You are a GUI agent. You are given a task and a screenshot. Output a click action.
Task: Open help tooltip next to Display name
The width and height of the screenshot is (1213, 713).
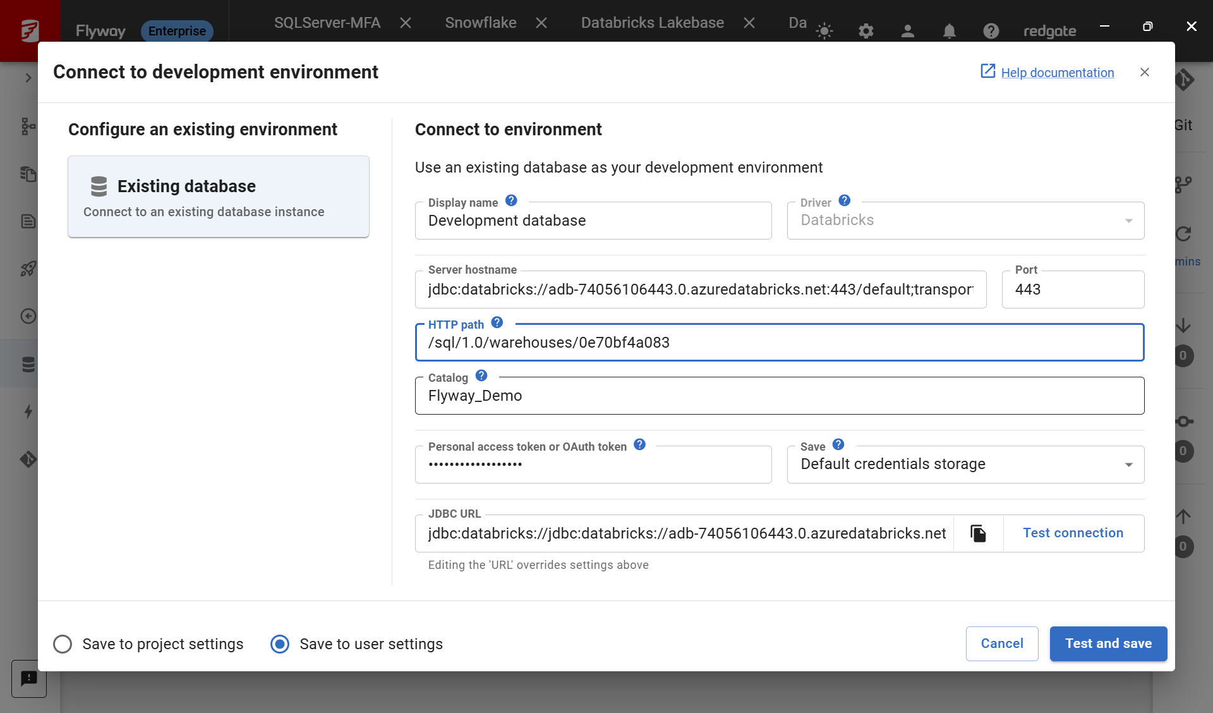tap(512, 201)
